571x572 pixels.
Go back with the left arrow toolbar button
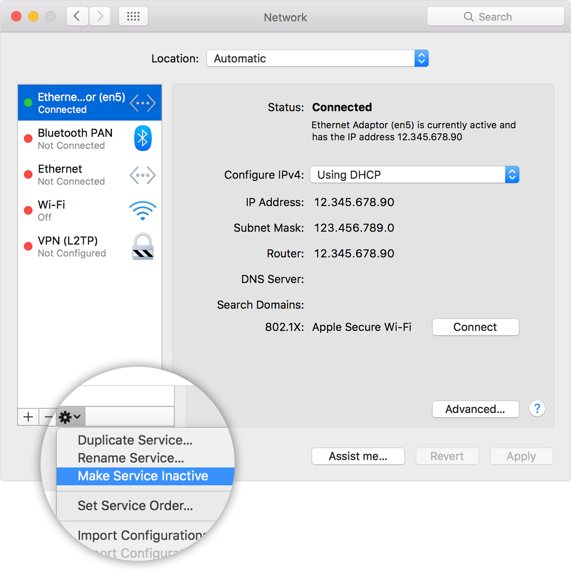pyautogui.click(x=77, y=17)
